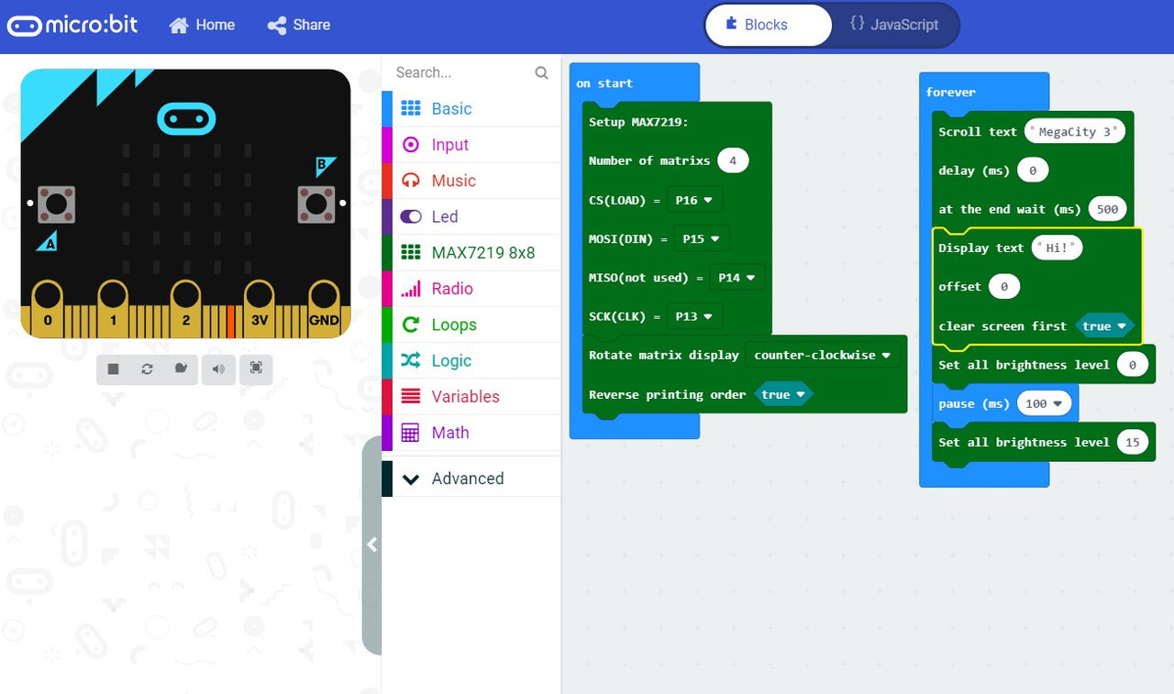Expand the Advanced categories
The image size is (1174, 694).
(x=471, y=479)
